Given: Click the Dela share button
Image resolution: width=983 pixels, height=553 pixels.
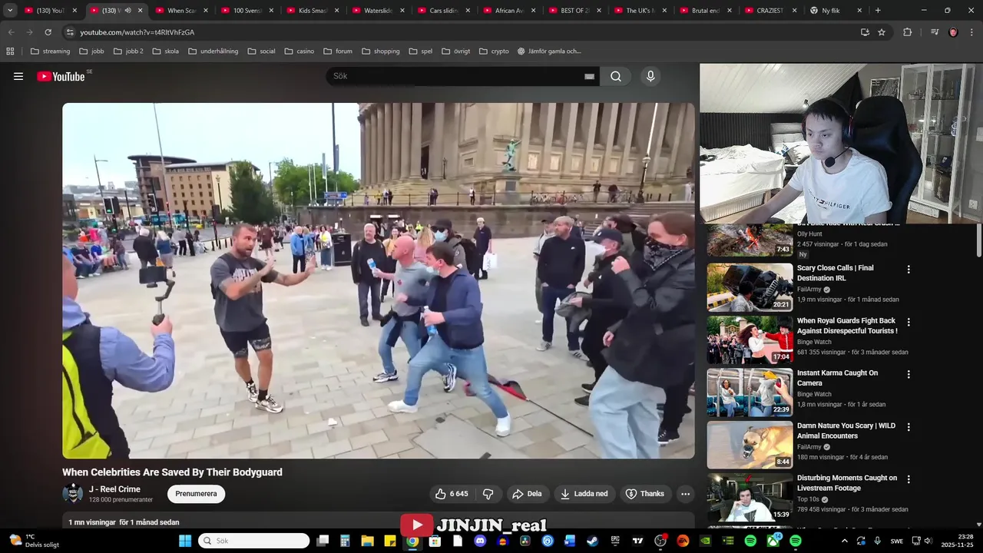Looking at the screenshot, I should coord(527,494).
